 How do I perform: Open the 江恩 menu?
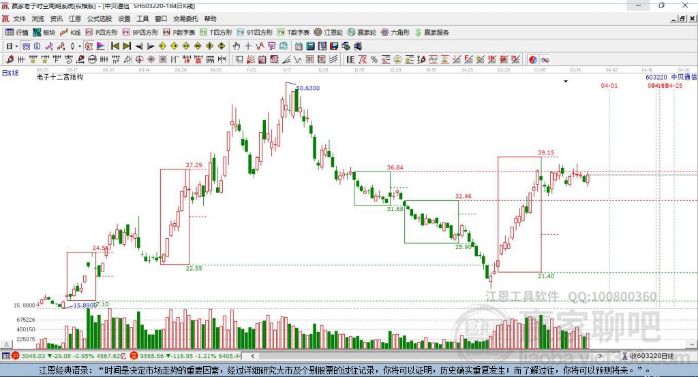[75, 18]
